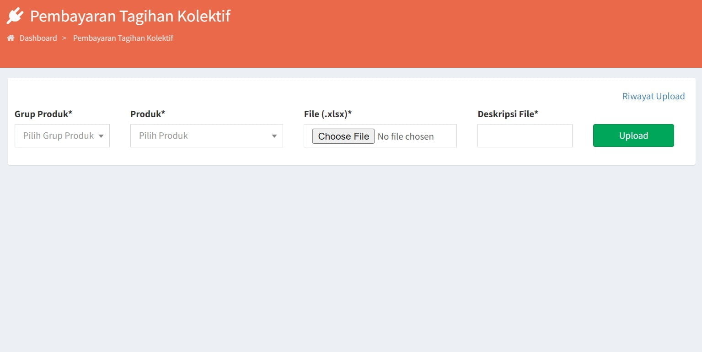Go to Dashboard via the breadcrumb
This screenshot has width=702, height=352.
click(x=38, y=38)
